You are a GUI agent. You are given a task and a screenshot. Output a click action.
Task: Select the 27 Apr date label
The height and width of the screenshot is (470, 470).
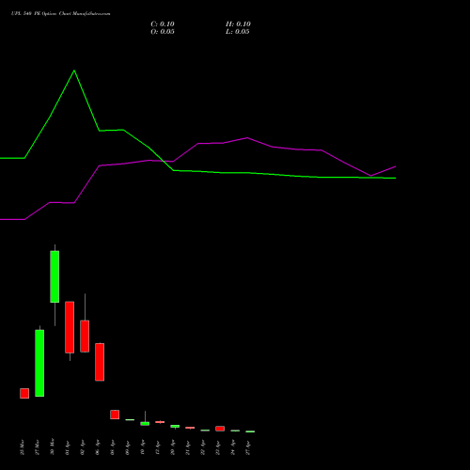(x=247, y=447)
